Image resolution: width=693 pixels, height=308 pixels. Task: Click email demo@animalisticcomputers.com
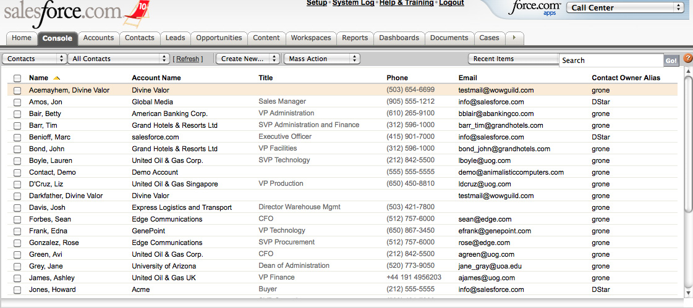(x=511, y=173)
